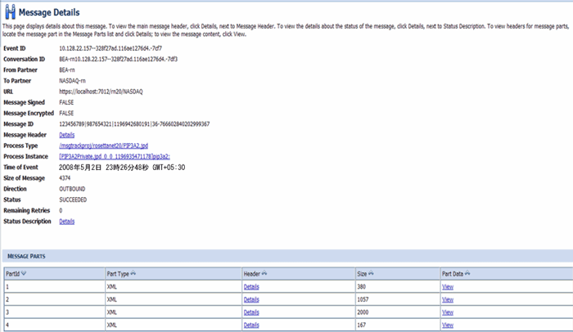Click the Size column header text
573x332 pixels.
(x=362, y=274)
